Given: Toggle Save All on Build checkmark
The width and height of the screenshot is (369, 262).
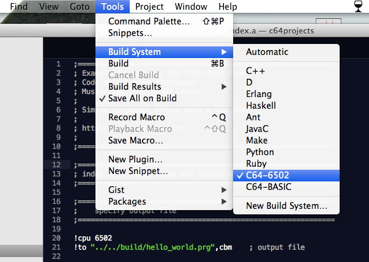Looking at the screenshot, I should click(164, 98).
